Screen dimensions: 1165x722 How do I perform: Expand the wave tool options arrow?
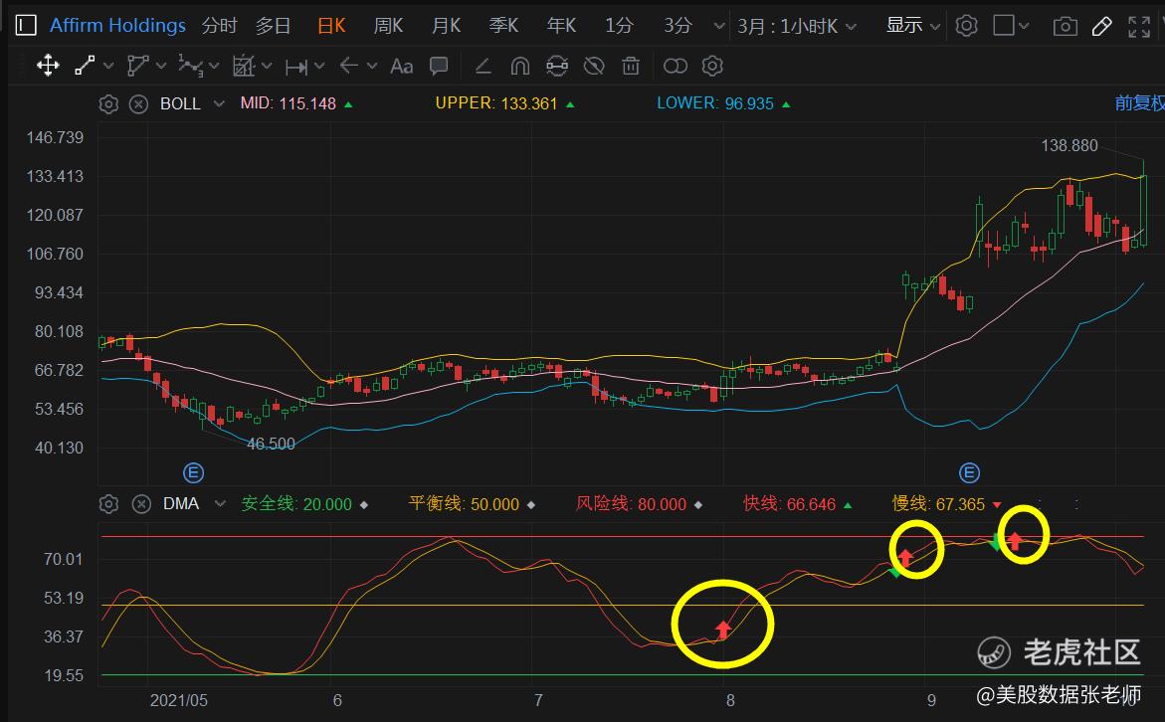coord(214,66)
